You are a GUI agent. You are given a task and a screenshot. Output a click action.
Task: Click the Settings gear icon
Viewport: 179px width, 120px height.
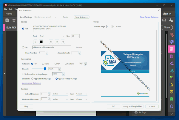click(136, 112)
